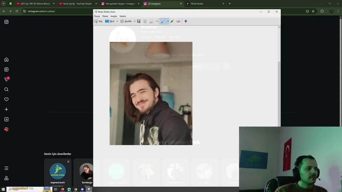Reload the Instagram page

point(17,11)
